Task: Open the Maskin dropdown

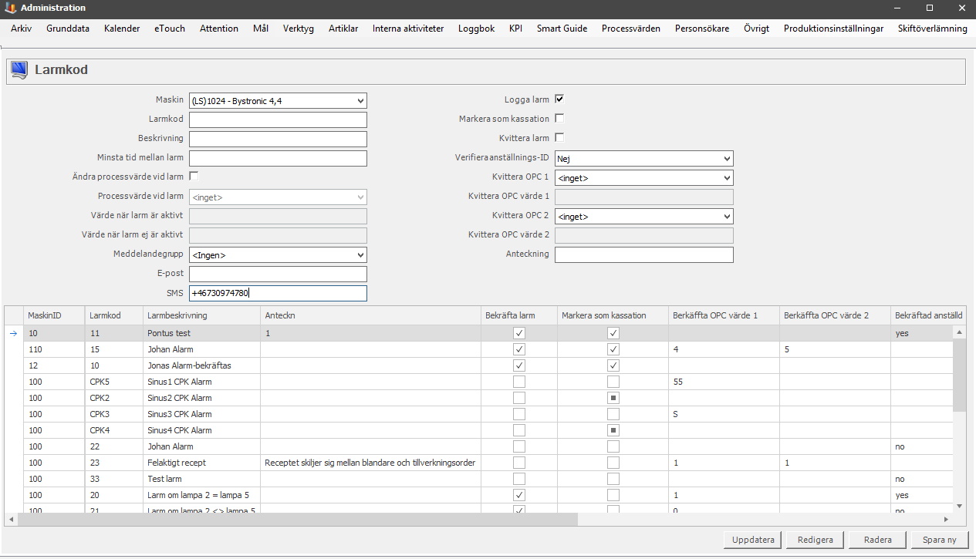Action: [361, 100]
